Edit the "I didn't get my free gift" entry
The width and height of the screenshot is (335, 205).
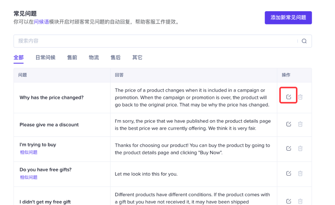click(x=289, y=201)
